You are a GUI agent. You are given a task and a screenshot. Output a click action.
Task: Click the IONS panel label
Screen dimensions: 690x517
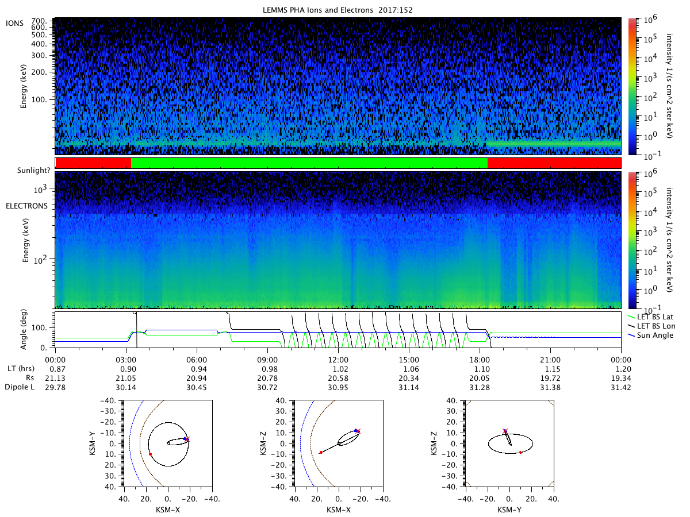(14, 22)
